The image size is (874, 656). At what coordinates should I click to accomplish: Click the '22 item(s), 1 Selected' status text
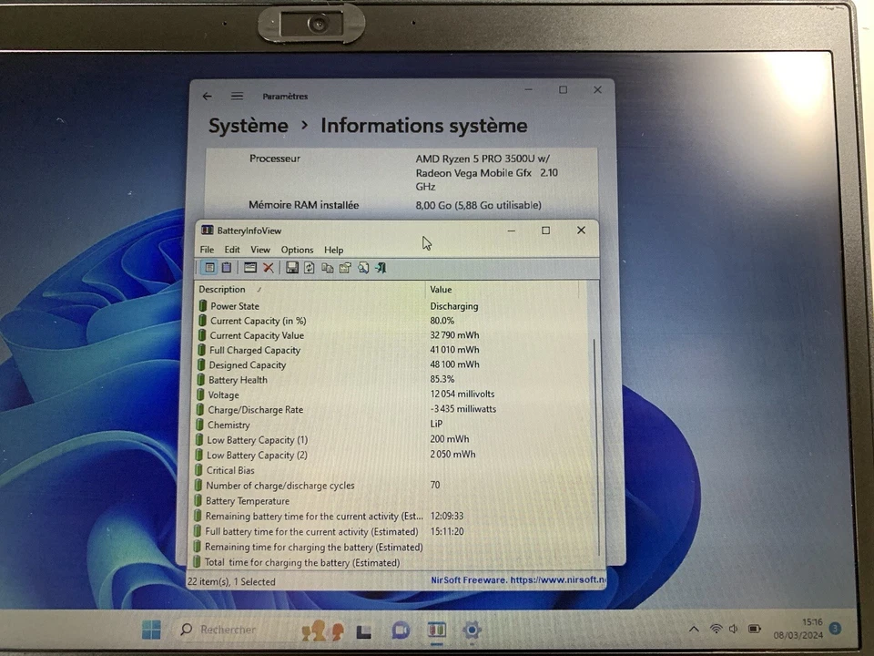(231, 582)
